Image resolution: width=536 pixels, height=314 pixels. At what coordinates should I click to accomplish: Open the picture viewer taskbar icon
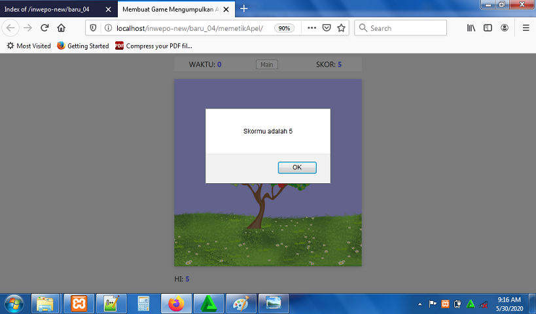click(x=274, y=304)
